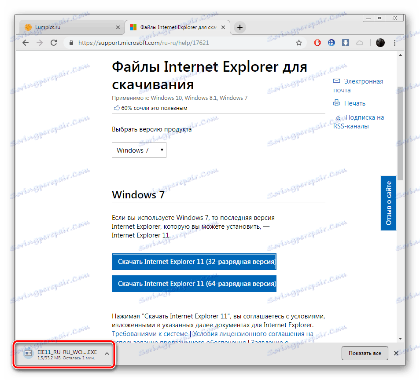
Task: View the site security lock icon
Action: pos(71,43)
